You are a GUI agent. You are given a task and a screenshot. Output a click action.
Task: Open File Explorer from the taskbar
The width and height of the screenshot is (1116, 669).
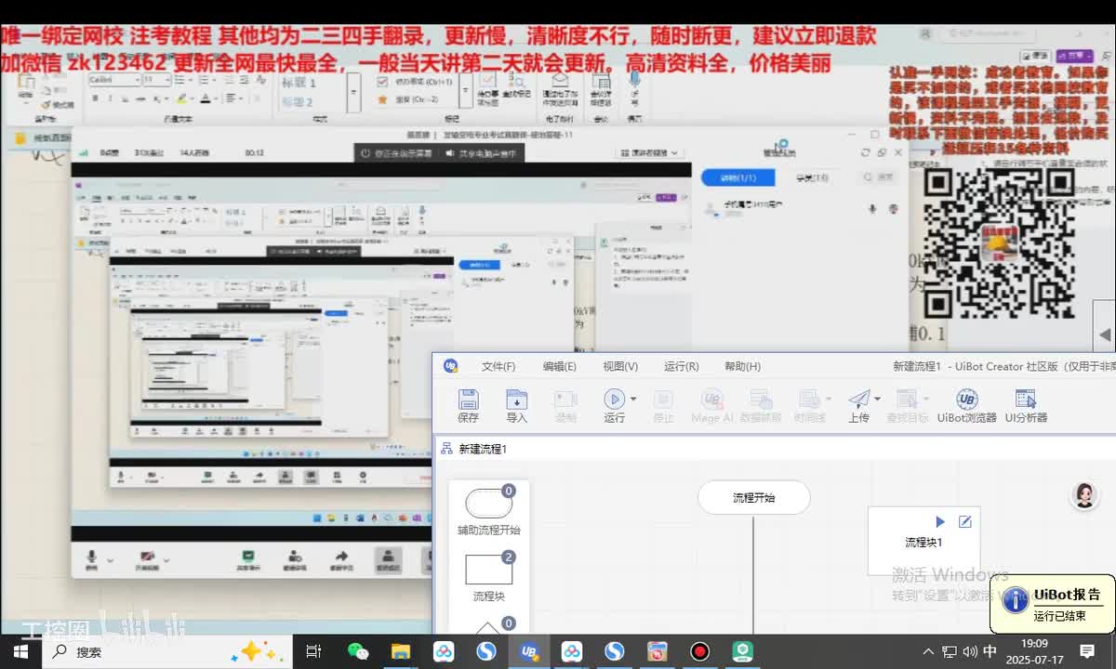coord(400,651)
